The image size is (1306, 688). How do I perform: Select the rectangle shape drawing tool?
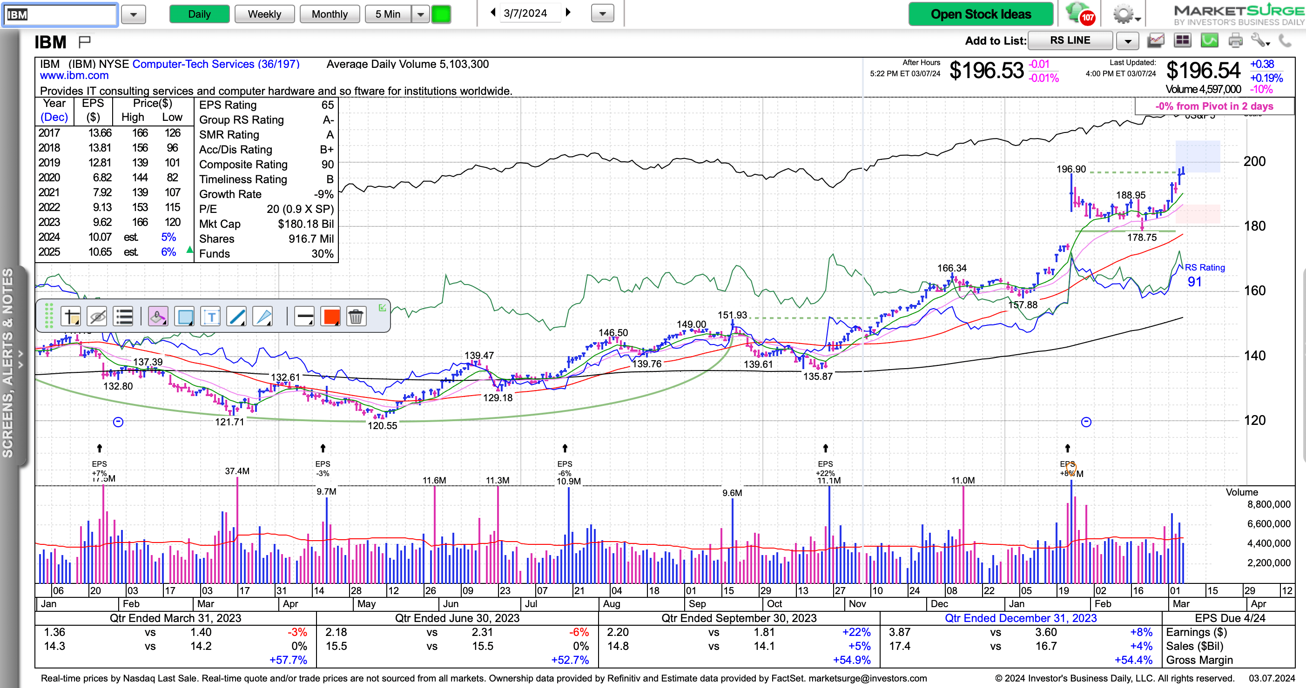pos(184,317)
